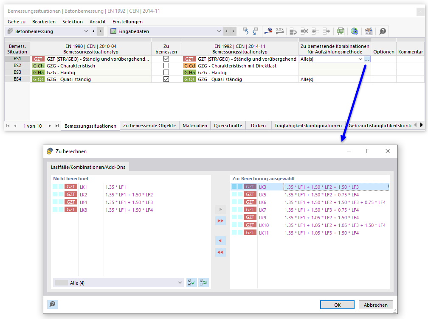Image resolution: width=428 pixels, height=319 pixels.
Task: Click the grayed restore row icon
Action: click(x=293, y=31)
